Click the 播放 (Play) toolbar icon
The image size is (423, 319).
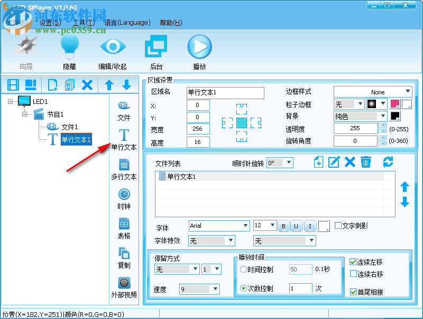point(199,47)
